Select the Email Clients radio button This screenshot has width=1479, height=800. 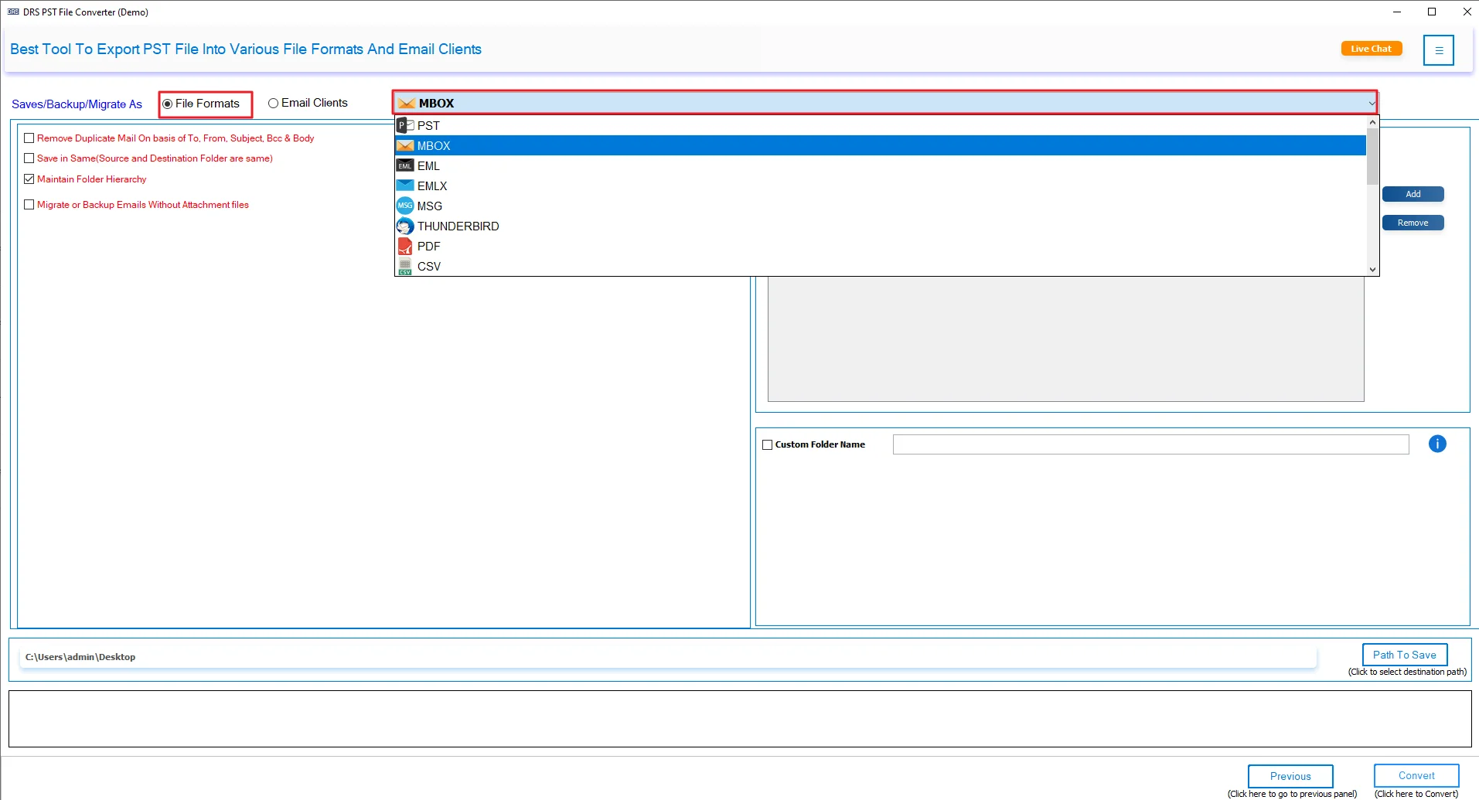pos(273,102)
